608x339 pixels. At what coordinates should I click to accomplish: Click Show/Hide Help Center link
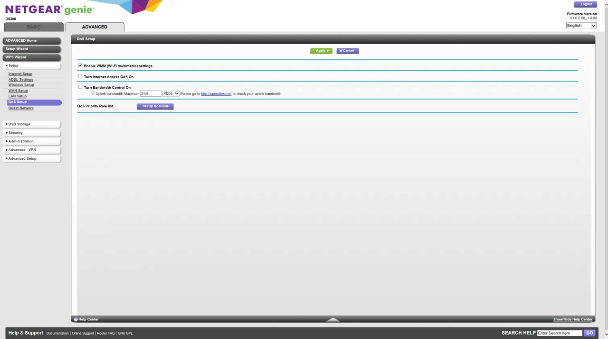pos(572,320)
